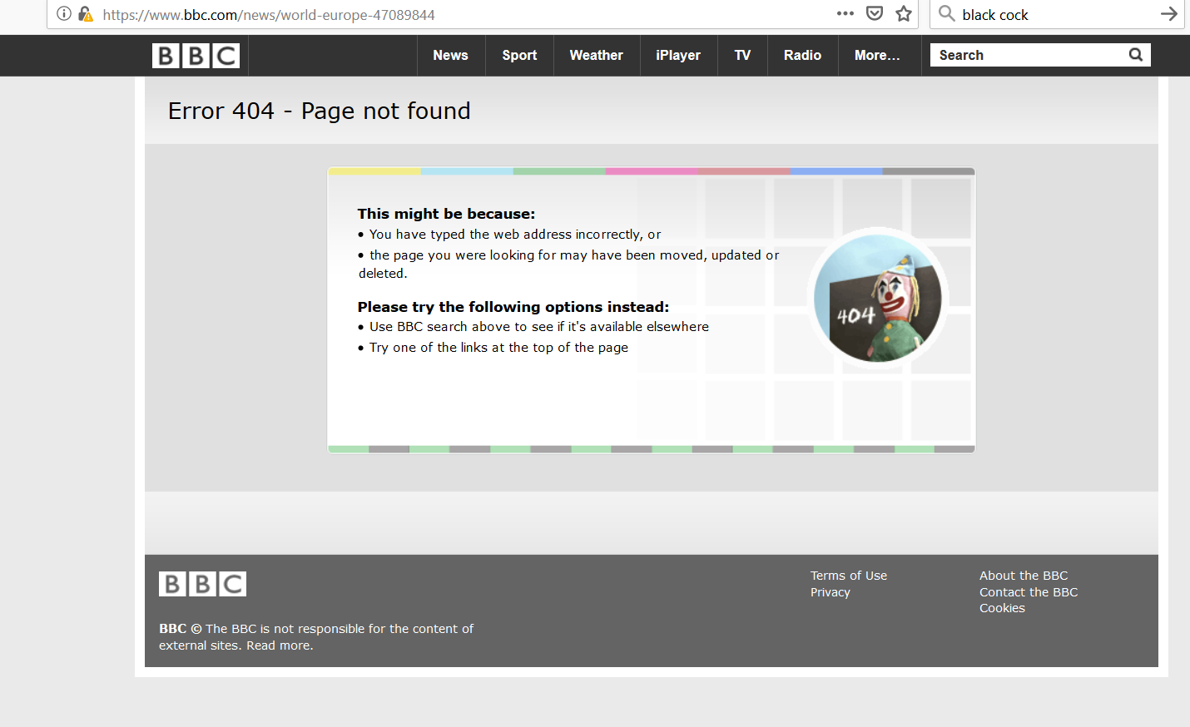Viewport: 1190px width, 727px height.
Task: Open the Weather section
Action: [597, 56]
